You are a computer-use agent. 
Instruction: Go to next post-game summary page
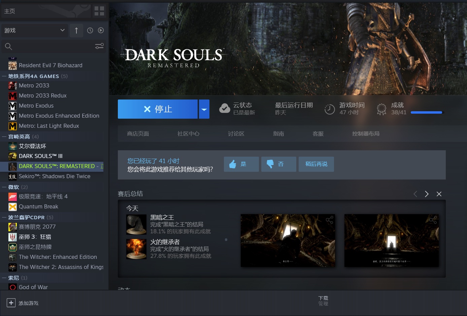(427, 194)
